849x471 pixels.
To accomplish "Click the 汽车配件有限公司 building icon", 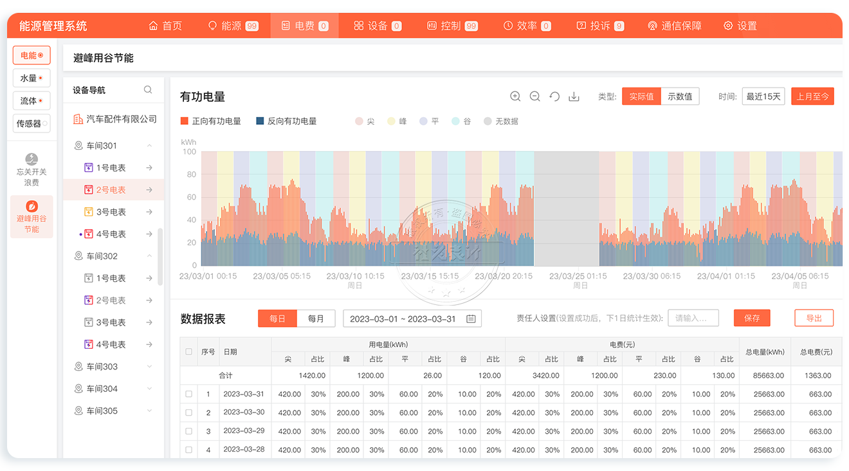I will tap(78, 119).
